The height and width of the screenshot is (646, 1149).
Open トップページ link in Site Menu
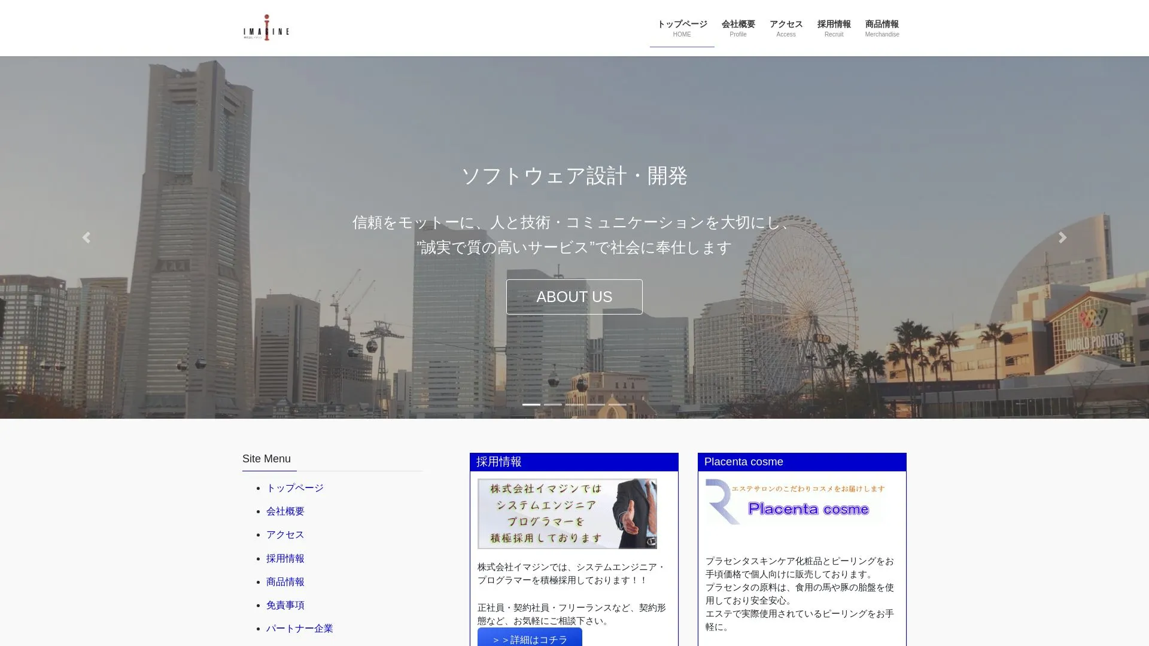click(x=295, y=488)
